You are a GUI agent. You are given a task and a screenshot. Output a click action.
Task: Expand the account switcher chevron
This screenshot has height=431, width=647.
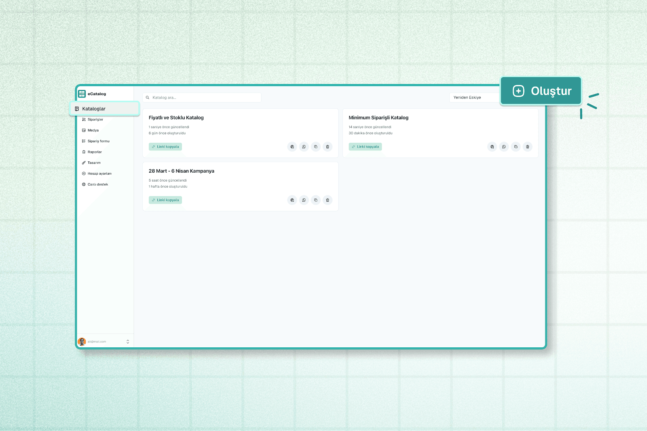(128, 342)
